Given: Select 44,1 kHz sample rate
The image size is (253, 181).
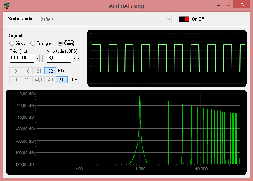Looking at the screenshot, I should [39, 80].
